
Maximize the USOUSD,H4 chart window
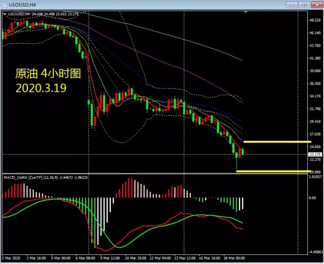pyautogui.click(x=304, y=5)
